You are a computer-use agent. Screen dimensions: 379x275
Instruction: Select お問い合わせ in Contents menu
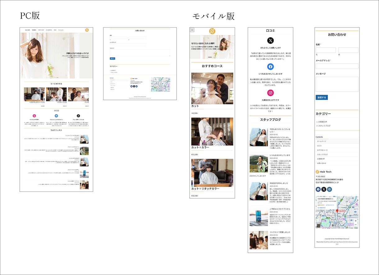point(337,163)
